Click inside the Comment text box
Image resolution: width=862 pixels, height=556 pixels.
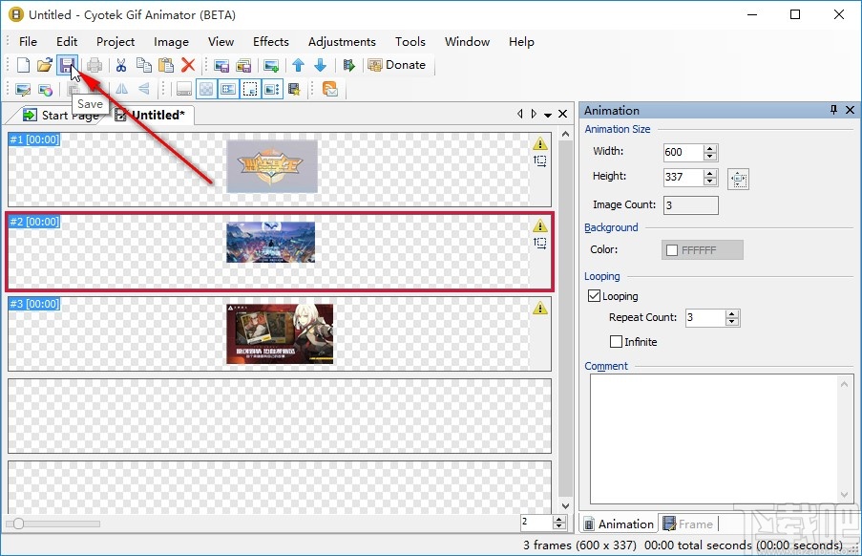722,438
